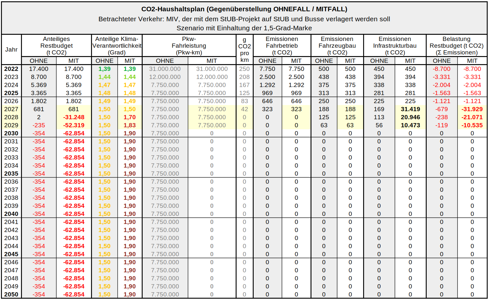489x300 pixels.
Task: Select the 'Pkw-Fahrleistung (Pkw-km)' header
Action: click(189, 45)
